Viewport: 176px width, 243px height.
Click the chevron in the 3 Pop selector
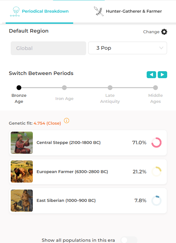point(161,48)
